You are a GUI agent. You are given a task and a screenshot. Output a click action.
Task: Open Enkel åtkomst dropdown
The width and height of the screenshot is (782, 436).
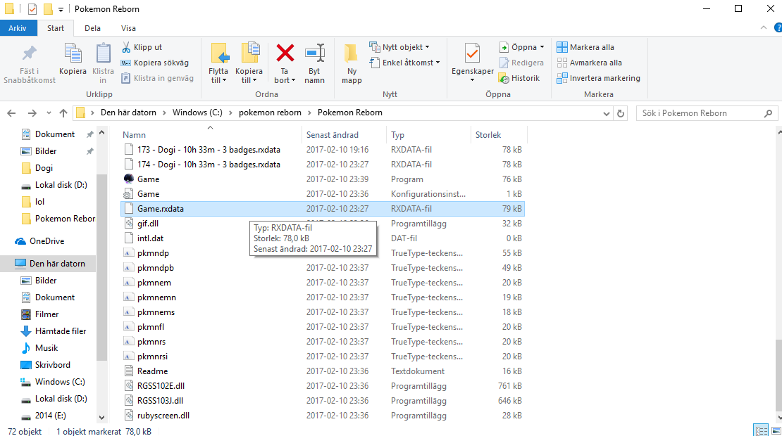click(x=404, y=63)
